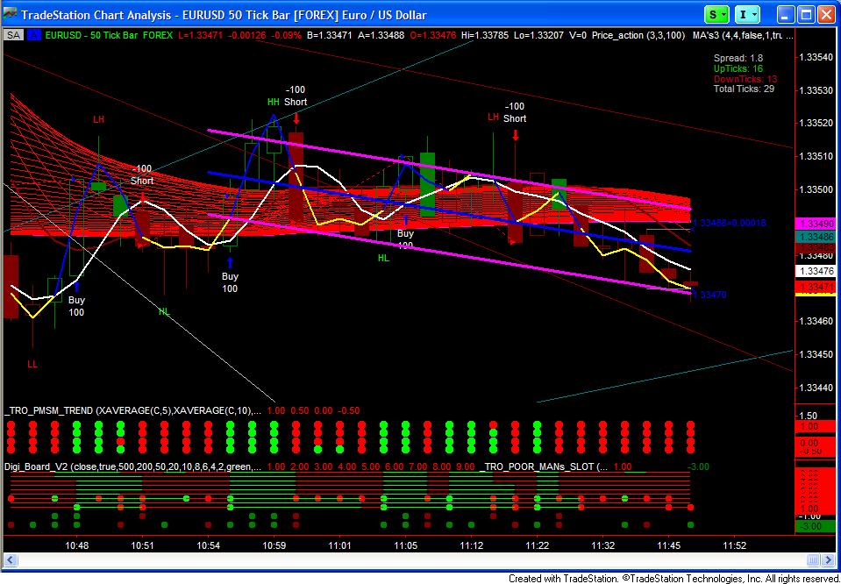Close the Chart Analysis window

pos(826,15)
